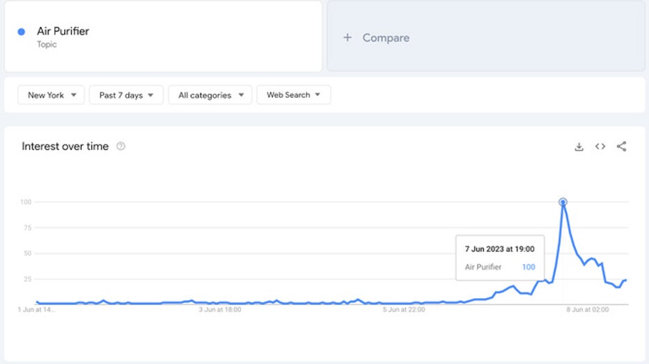Edit the Air Purifier search term
649x364 pixels.
click(63, 31)
